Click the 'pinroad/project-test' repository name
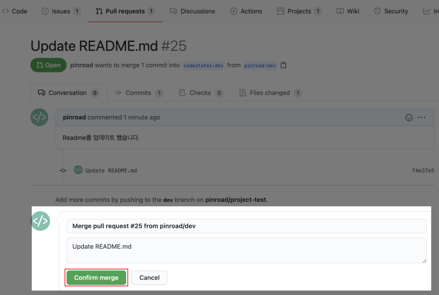 click(236, 199)
